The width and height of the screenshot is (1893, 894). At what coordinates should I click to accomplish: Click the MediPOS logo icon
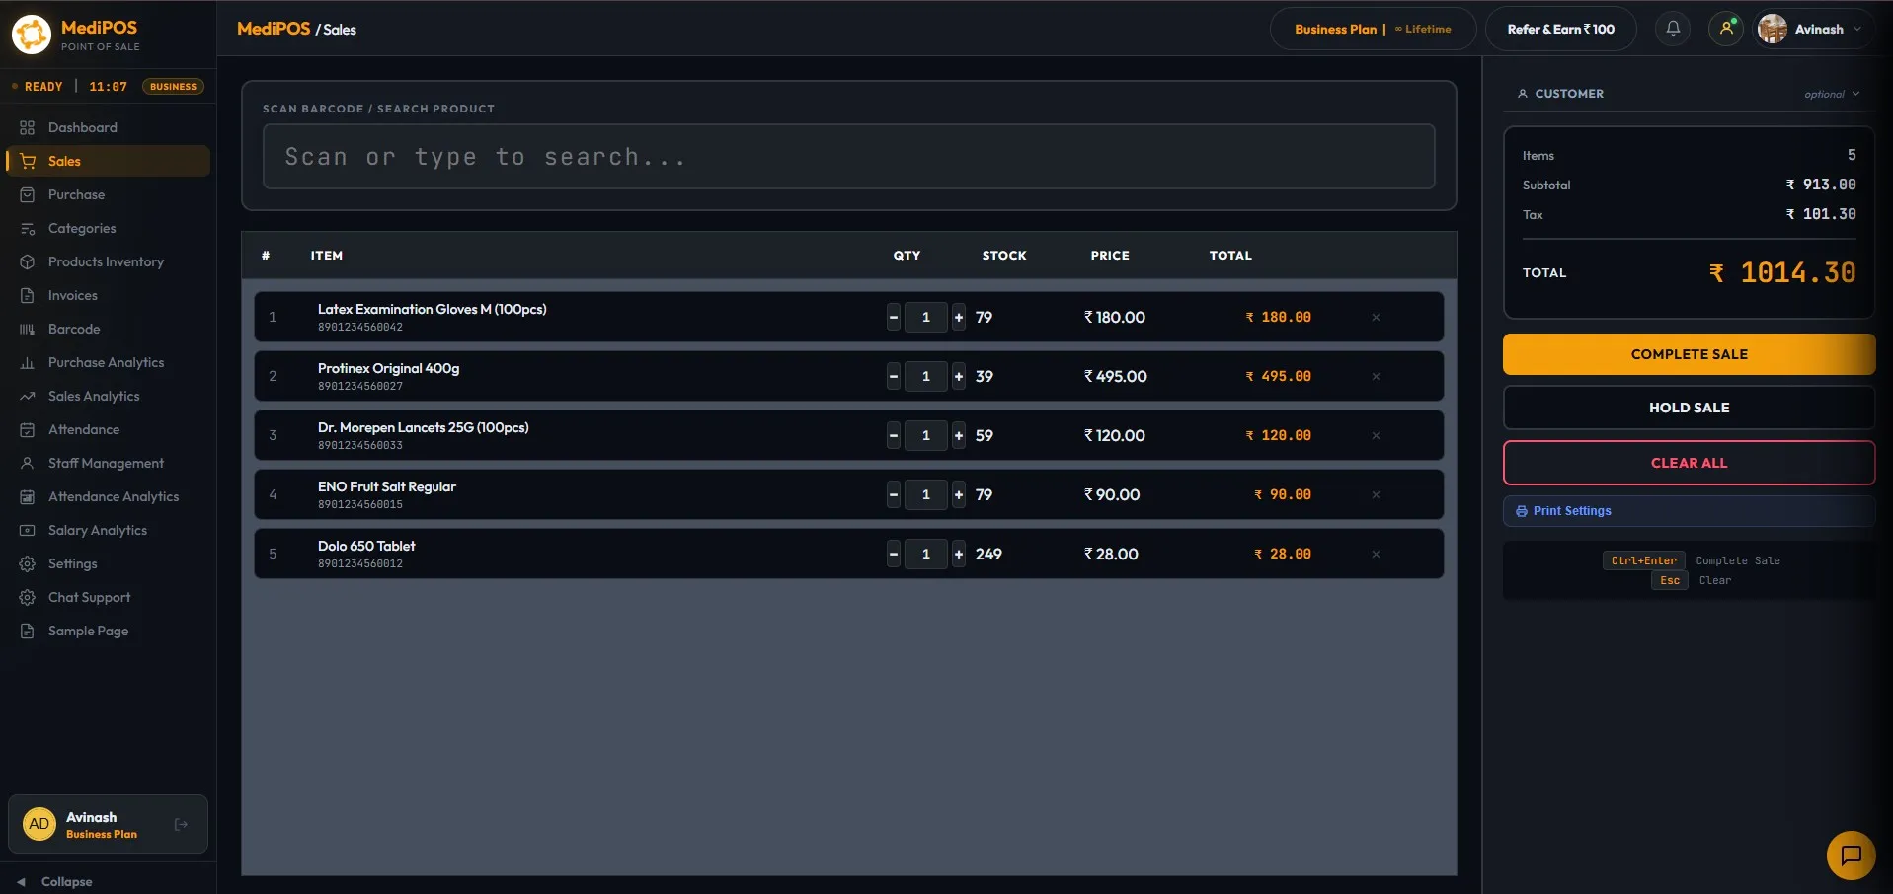click(x=32, y=35)
